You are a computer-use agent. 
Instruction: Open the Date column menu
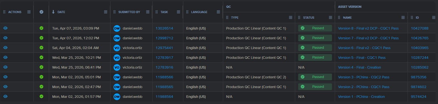[105, 12]
